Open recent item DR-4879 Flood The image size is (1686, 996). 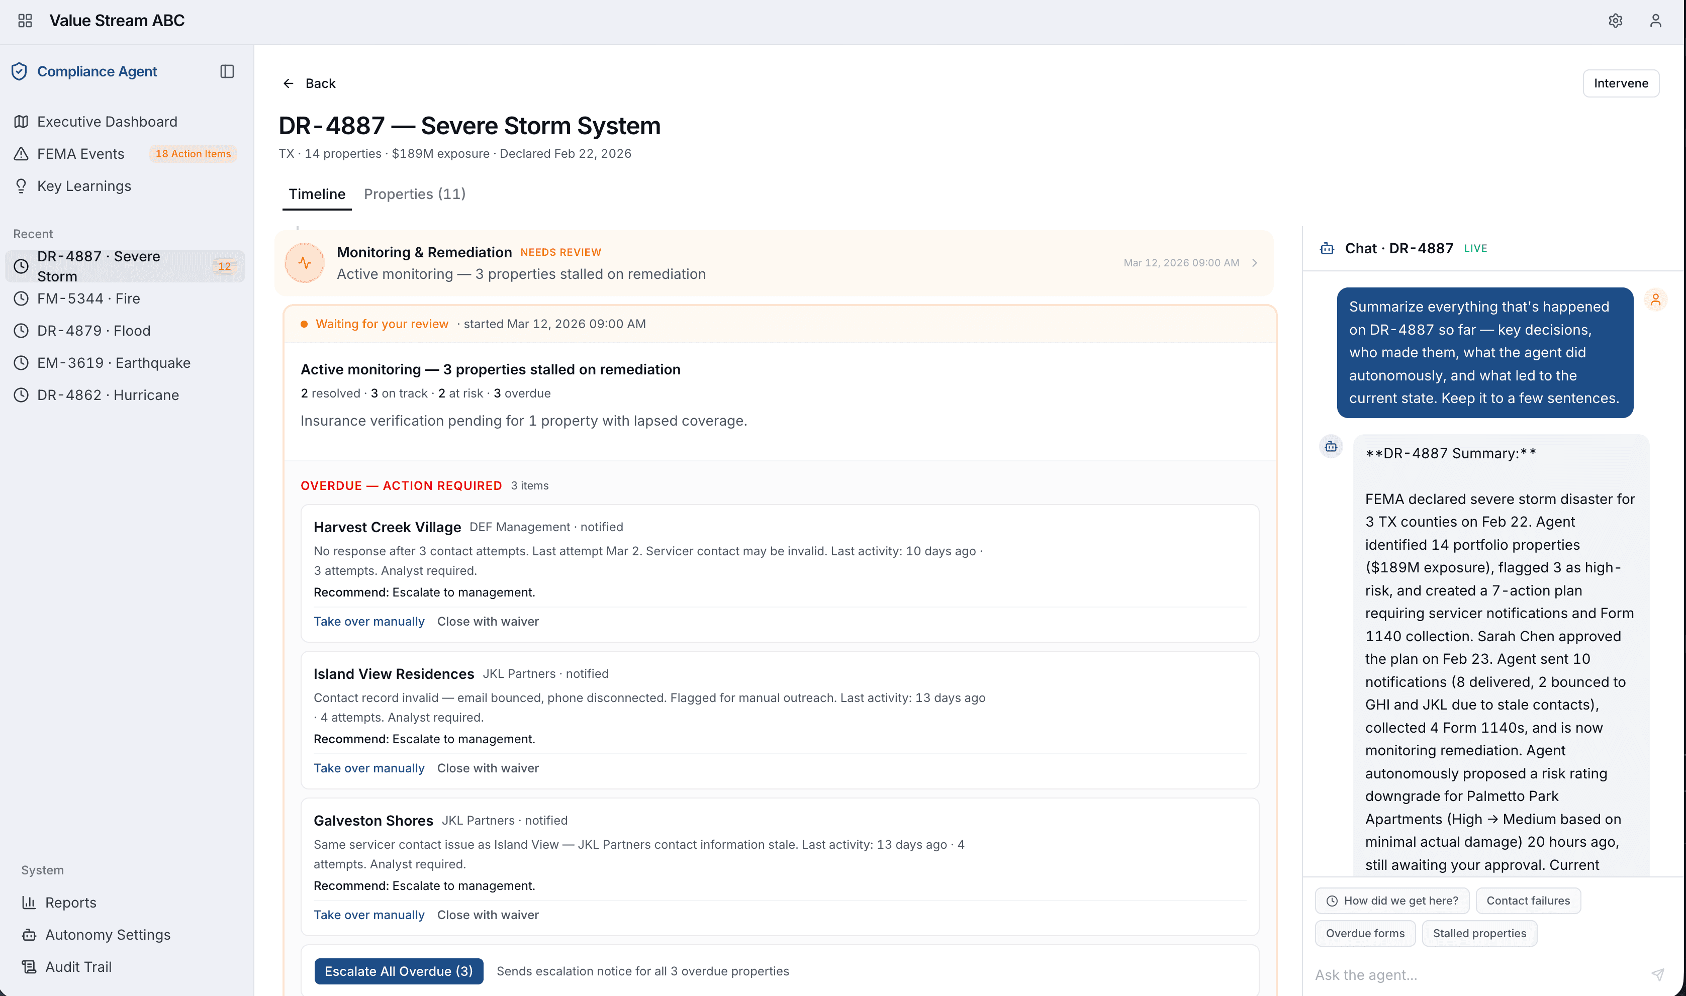click(125, 331)
